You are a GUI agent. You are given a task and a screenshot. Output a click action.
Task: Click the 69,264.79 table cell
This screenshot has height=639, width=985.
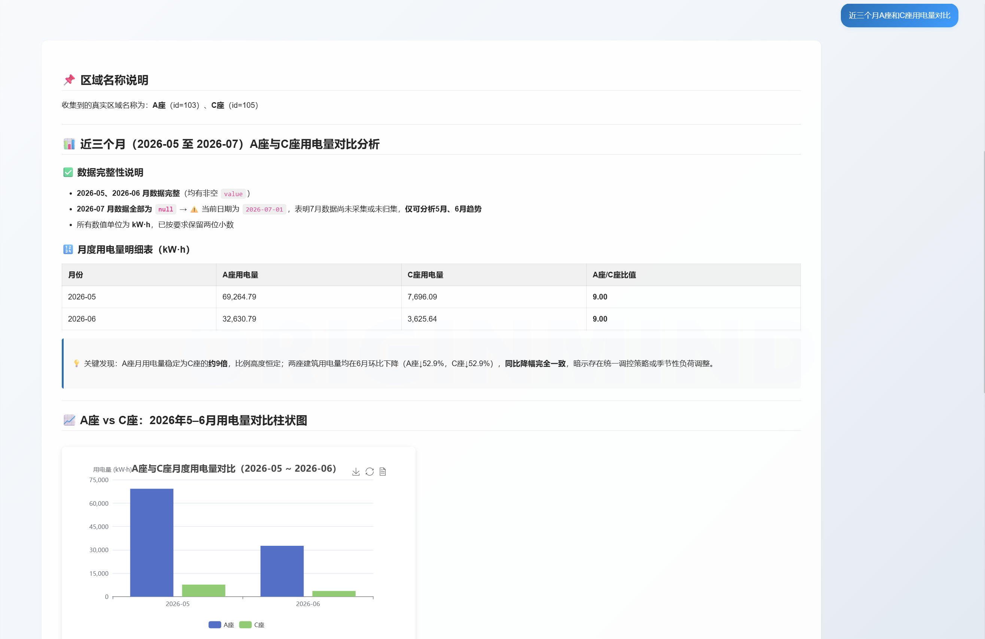pyautogui.click(x=309, y=297)
